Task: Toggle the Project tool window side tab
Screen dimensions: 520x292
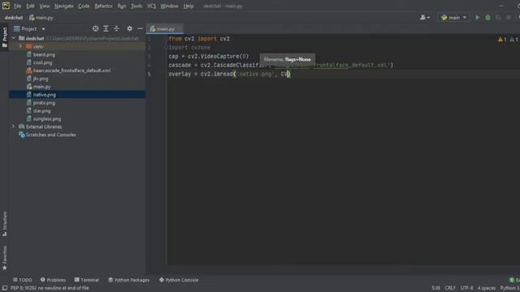Action: point(5,37)
